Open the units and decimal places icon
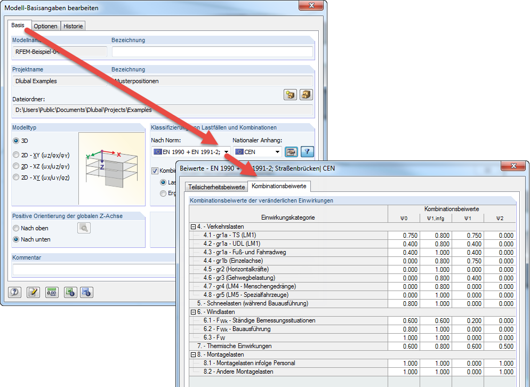Screen dimensions: 530x387 51,292
